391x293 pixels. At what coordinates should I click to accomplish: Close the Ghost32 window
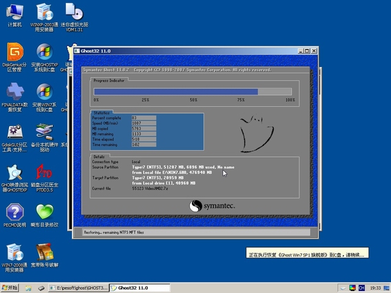click(x=314, y=51)
